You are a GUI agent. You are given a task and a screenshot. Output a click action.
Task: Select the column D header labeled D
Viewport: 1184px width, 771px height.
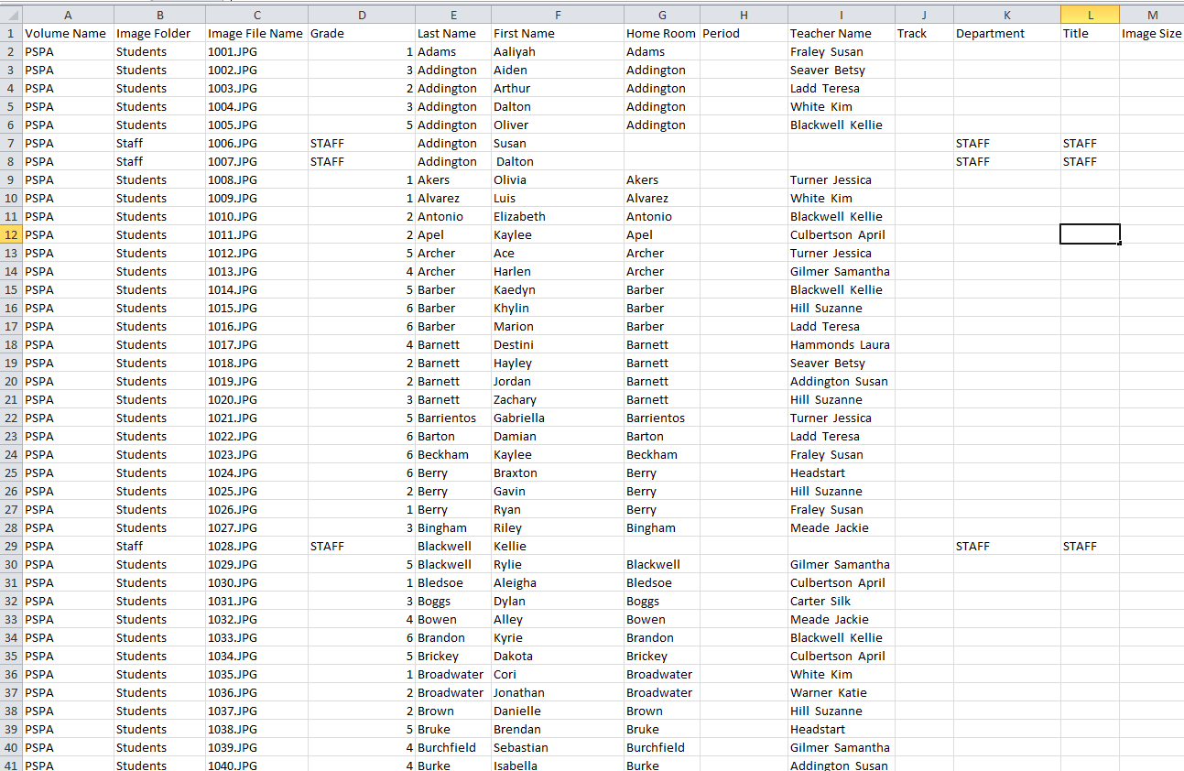pyautogui.click(x=362, y=14)
